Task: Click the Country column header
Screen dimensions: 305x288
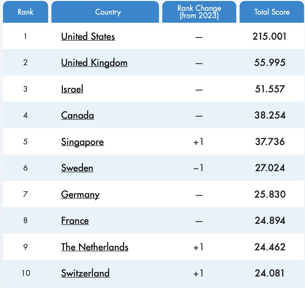Action: click(108, 12)
